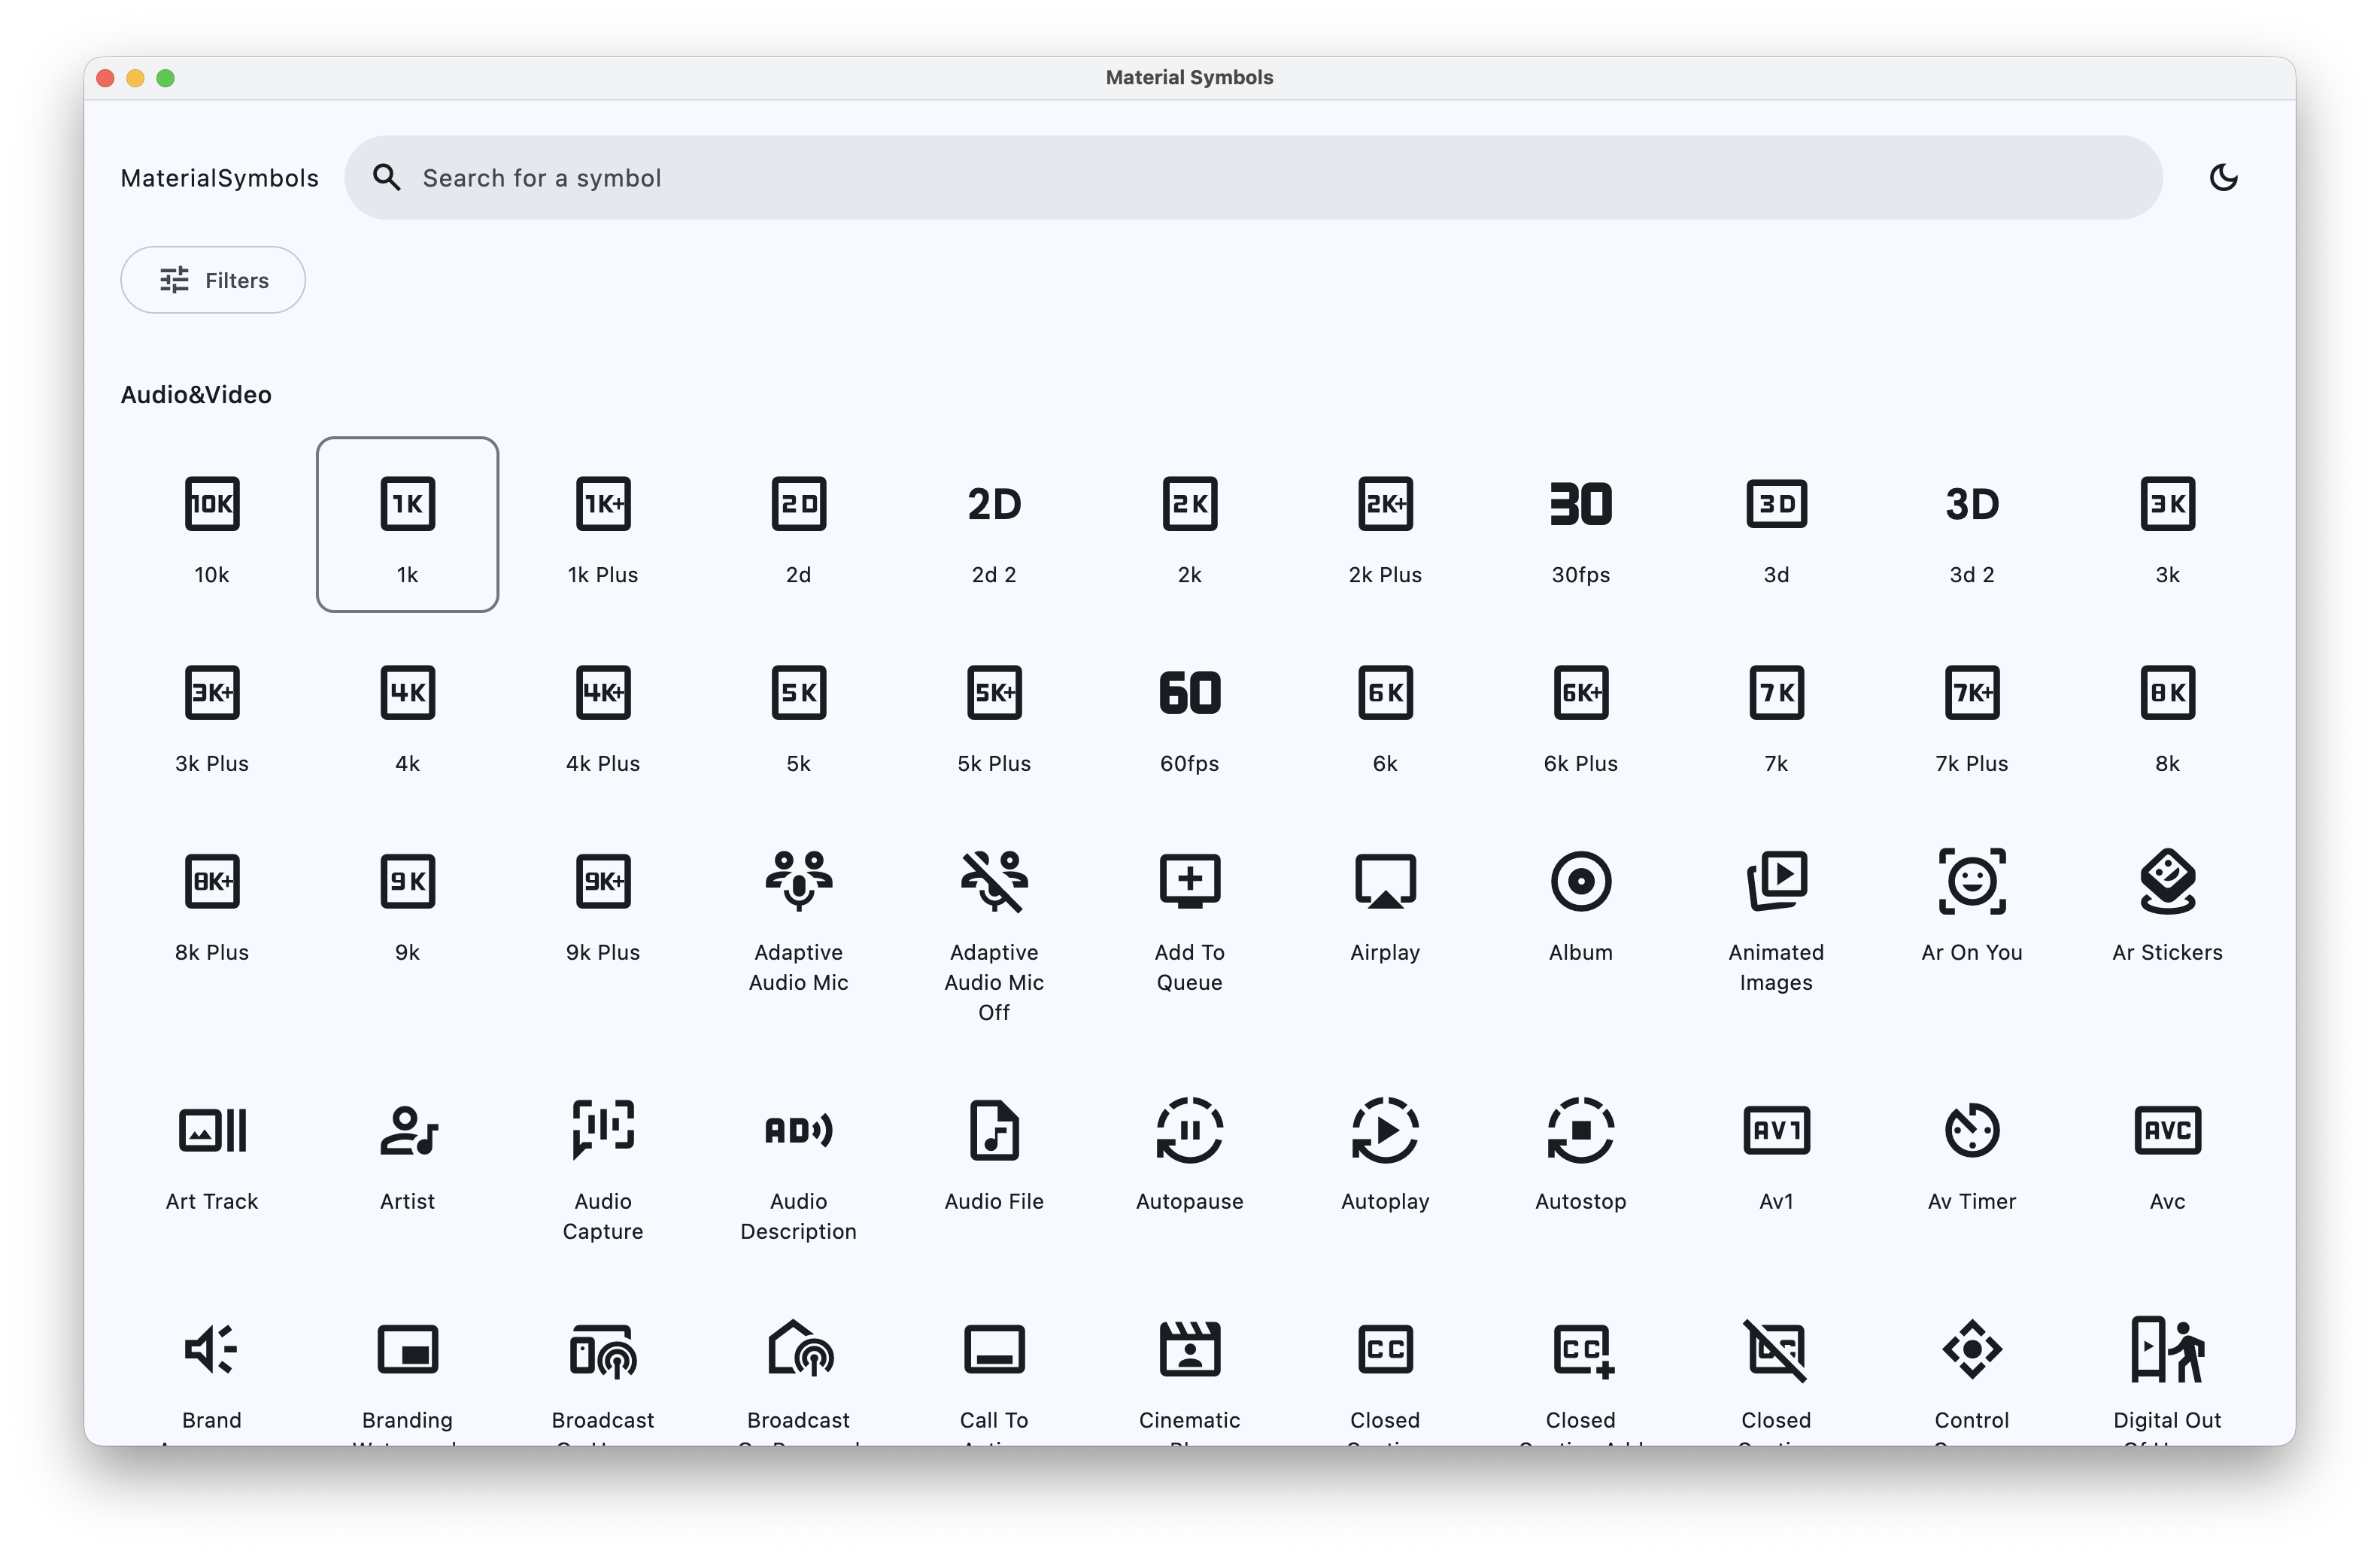Pick the 3k Plus symbol

pos(212,692)
